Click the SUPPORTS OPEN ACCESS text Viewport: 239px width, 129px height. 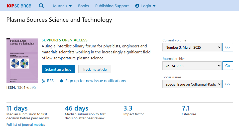(x=64, y=40)
